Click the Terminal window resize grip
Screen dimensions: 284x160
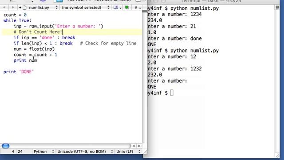[277, 156]
